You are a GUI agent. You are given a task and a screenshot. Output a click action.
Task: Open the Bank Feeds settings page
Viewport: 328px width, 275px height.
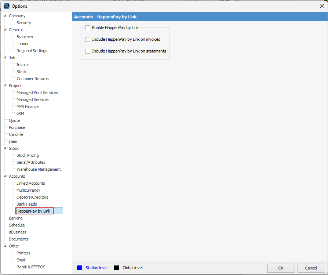27,204
